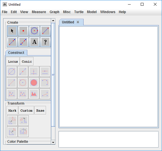The height and width of the screenshot is (151, 162).
Task: Click the text field below the canvas
Action: click(109, 139)
